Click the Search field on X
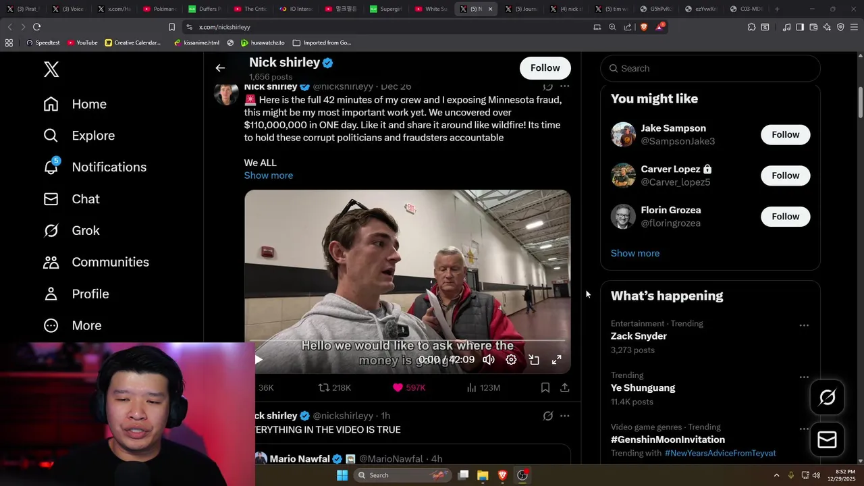This screenshot has height=486, width=864. click(710, 68)
